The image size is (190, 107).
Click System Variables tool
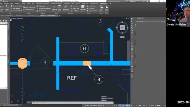pos(92,11)
